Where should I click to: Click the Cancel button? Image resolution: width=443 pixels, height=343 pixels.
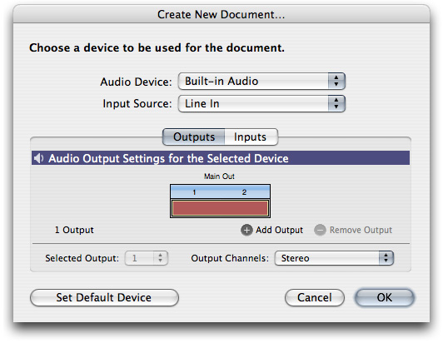point(315,297)
